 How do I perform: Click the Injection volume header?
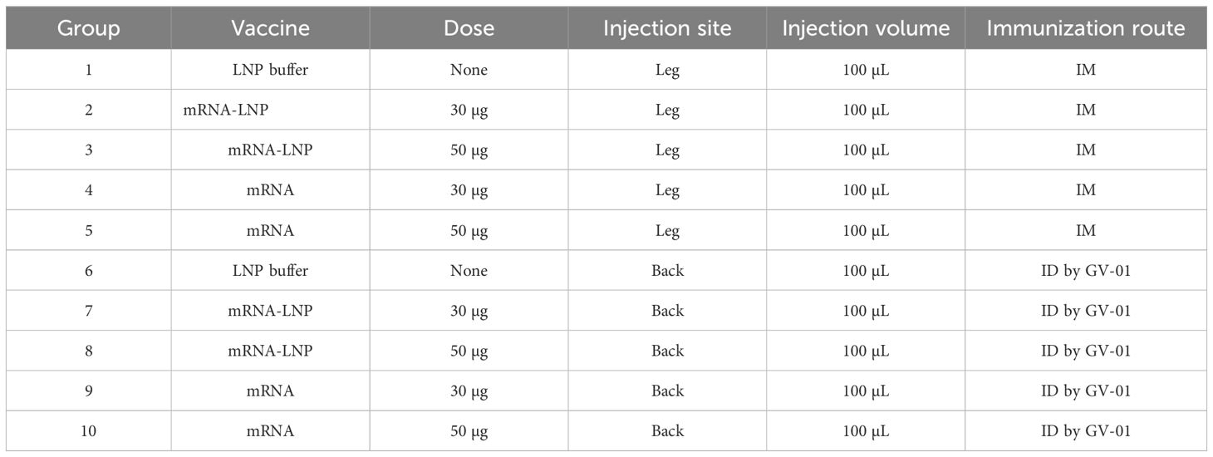click(866, 28)
